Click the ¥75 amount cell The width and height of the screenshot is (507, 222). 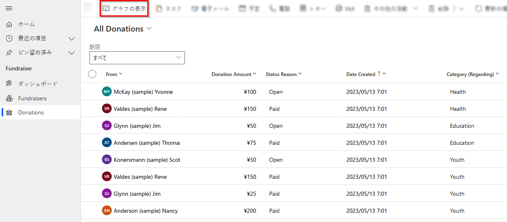coord(251,143)
